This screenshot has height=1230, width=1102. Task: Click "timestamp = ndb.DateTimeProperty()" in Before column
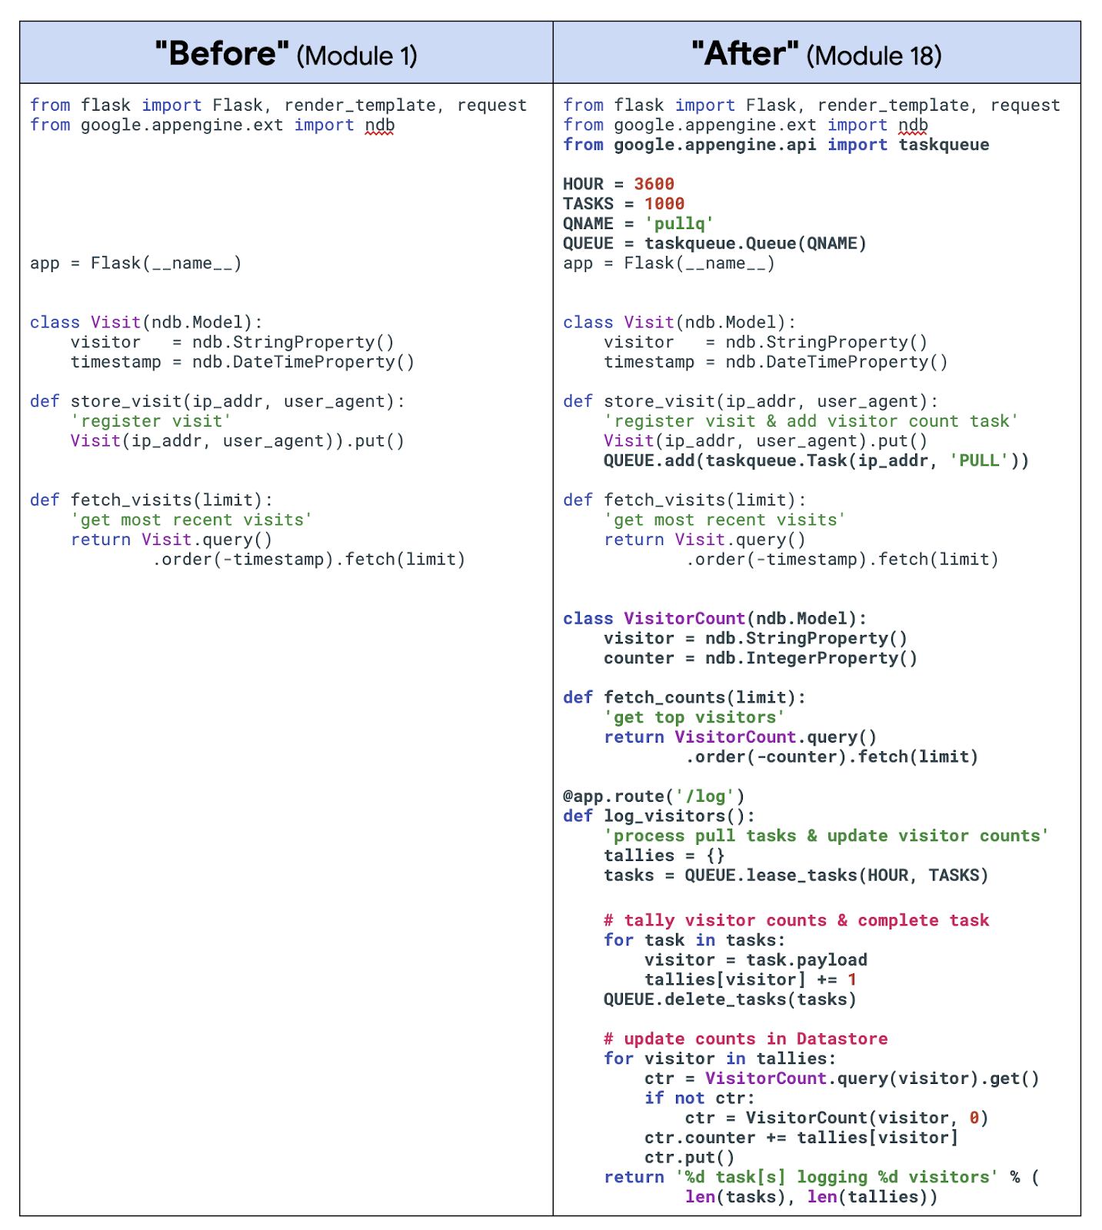click(242, 361)
